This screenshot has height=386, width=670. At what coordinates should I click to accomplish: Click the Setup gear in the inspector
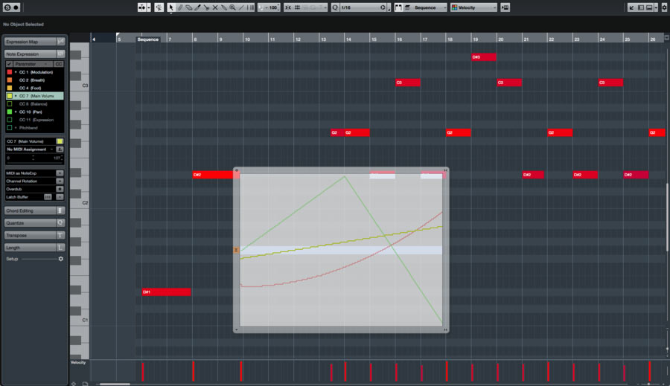tap(61, 259)
